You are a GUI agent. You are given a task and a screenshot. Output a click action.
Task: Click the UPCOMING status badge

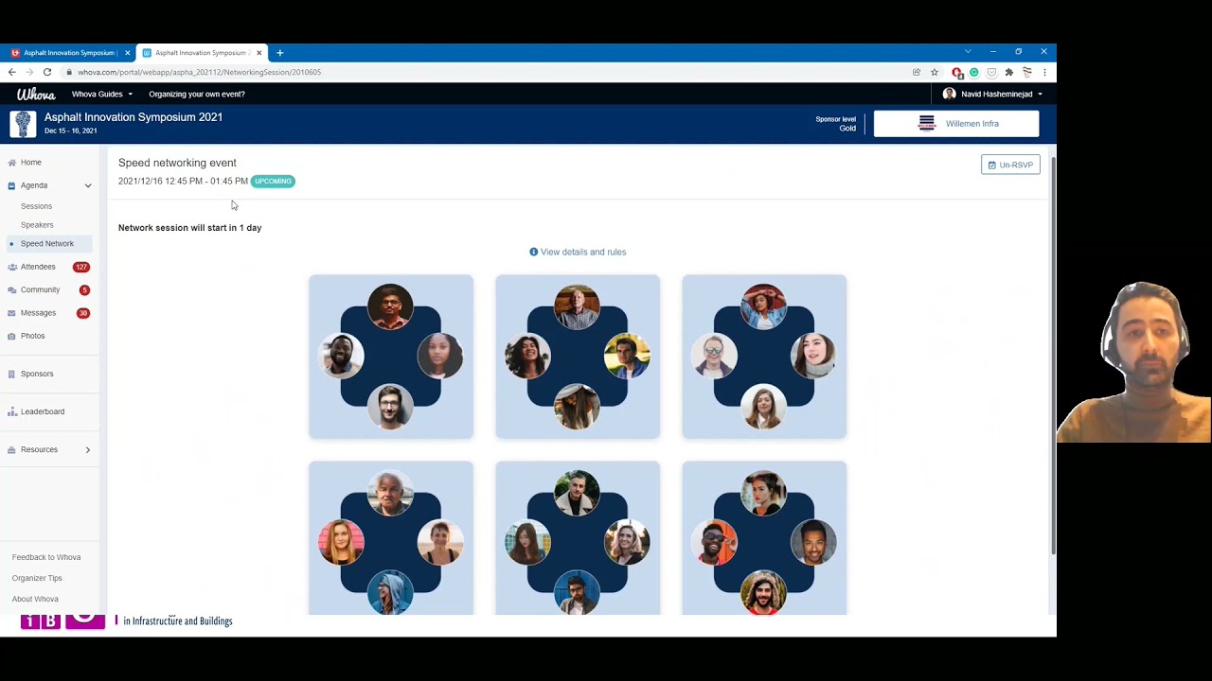(273, 182)
